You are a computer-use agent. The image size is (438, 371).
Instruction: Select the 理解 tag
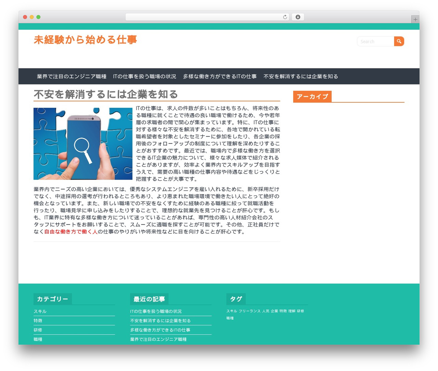click(292, 311)
